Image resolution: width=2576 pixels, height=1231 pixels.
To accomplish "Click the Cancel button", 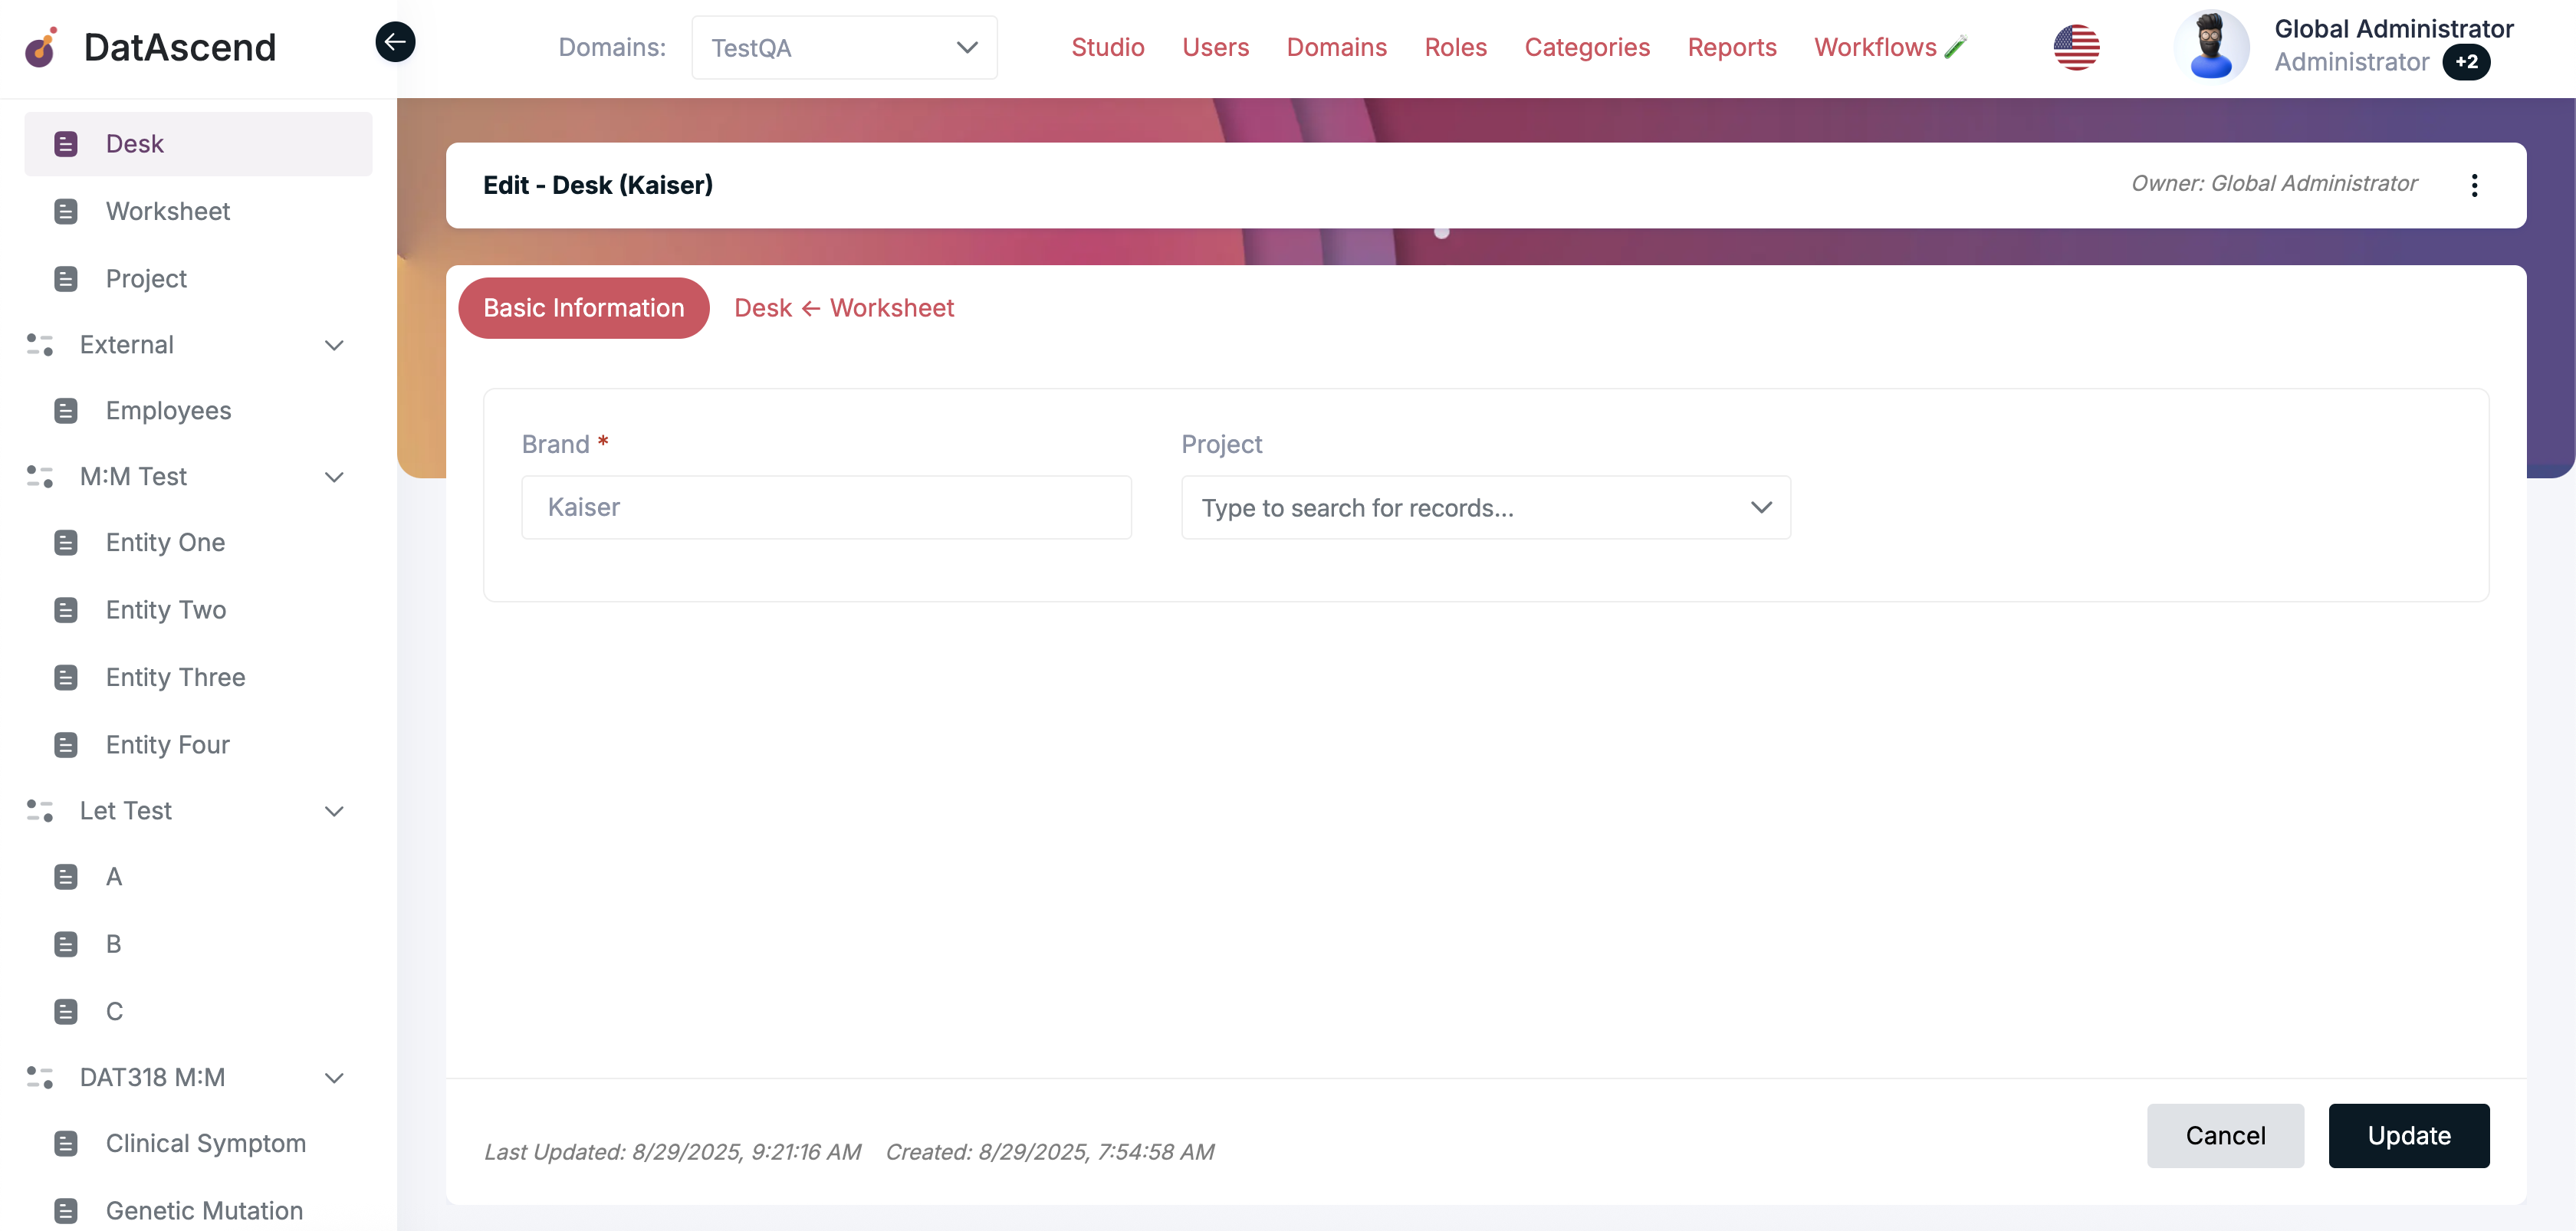I will click(2224, 1136).
